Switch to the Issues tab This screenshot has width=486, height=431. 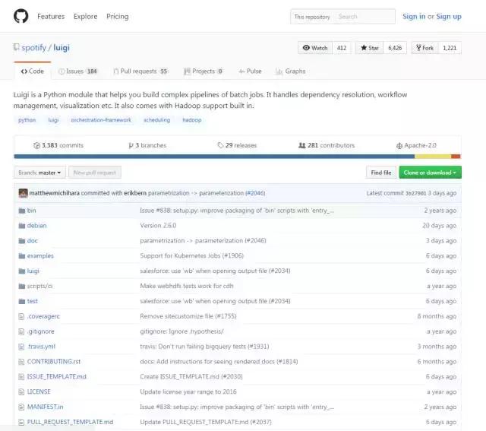pyautogui.click(x=77, y=71)
